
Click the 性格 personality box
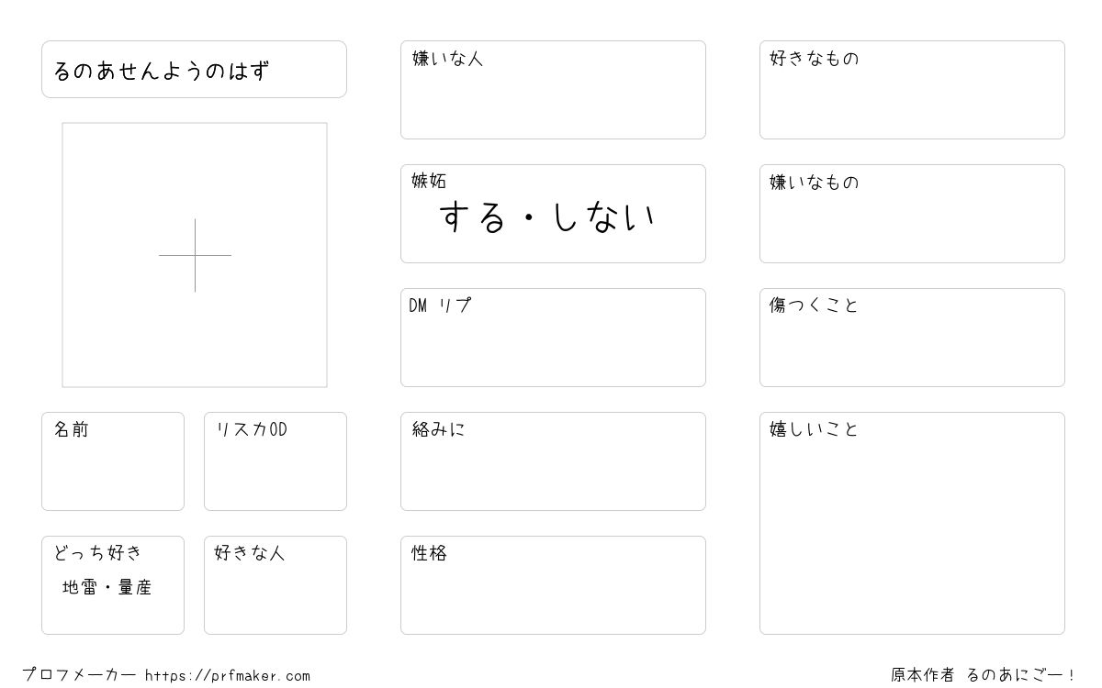click(553, 585)
